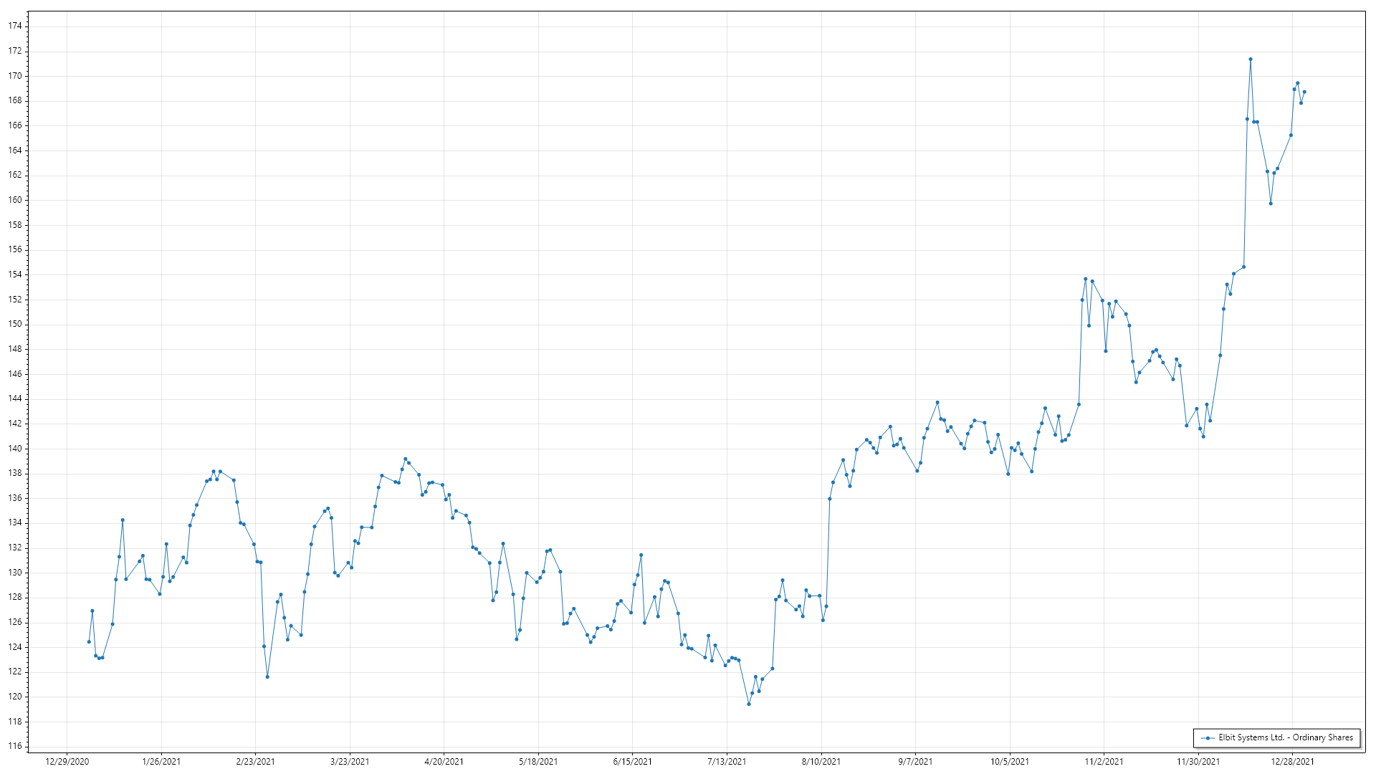The width and height of the screenshot is (1376, 774).
Task: Click the 116 y-axis label
Action: pyautogui.click(x=15, y=746)
